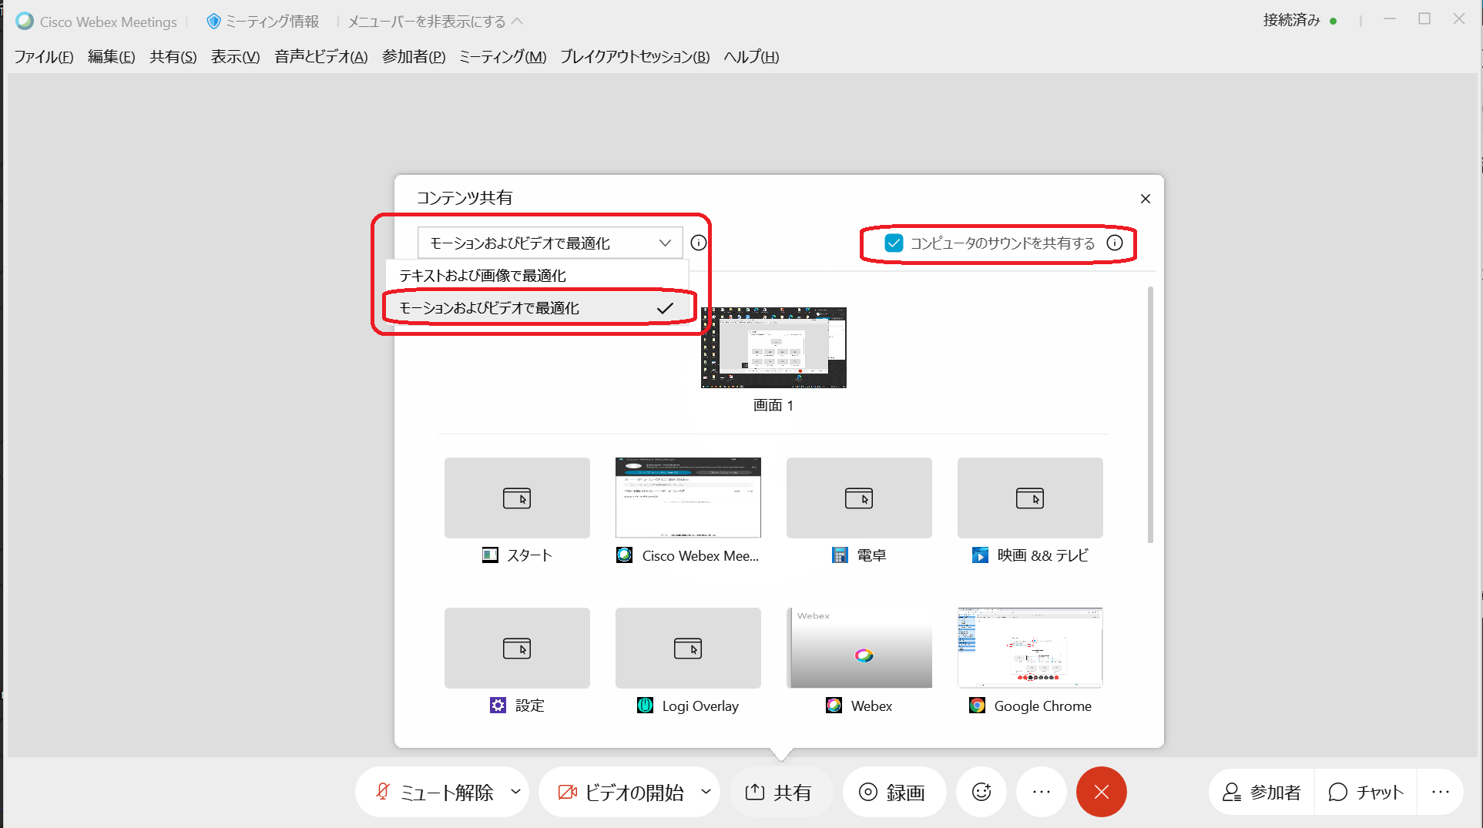Open the reactions smiley icon

pos(981,792)
